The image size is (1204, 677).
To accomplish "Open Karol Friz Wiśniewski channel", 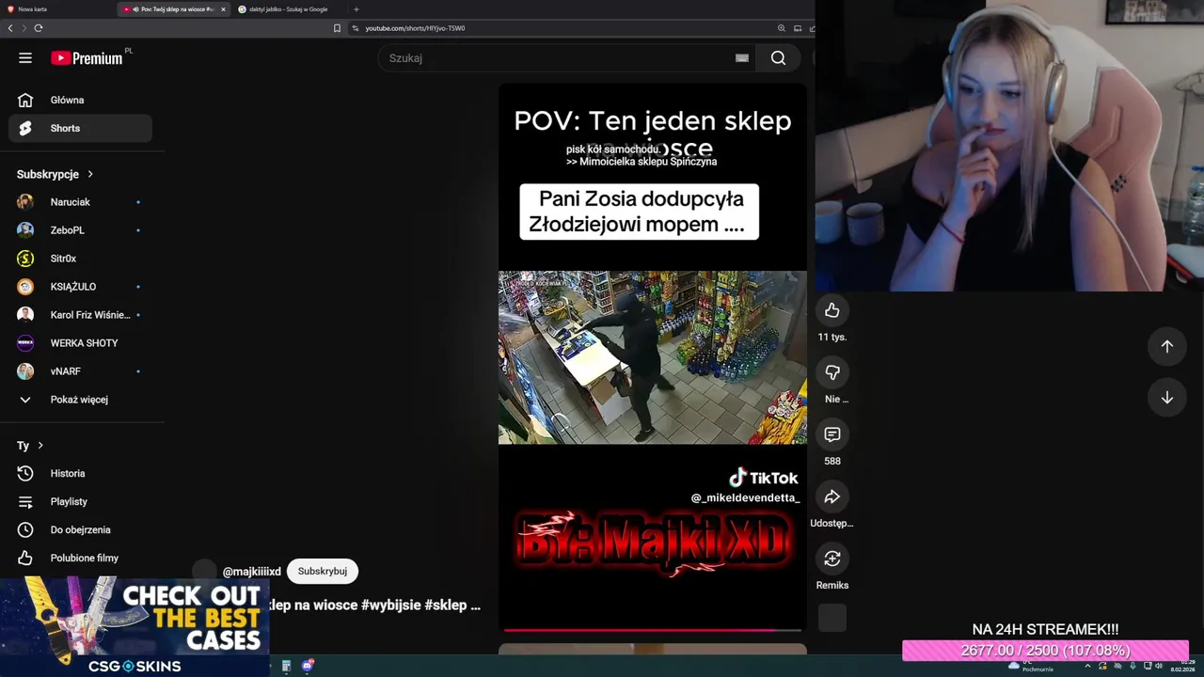I will [x=80, y=315].
